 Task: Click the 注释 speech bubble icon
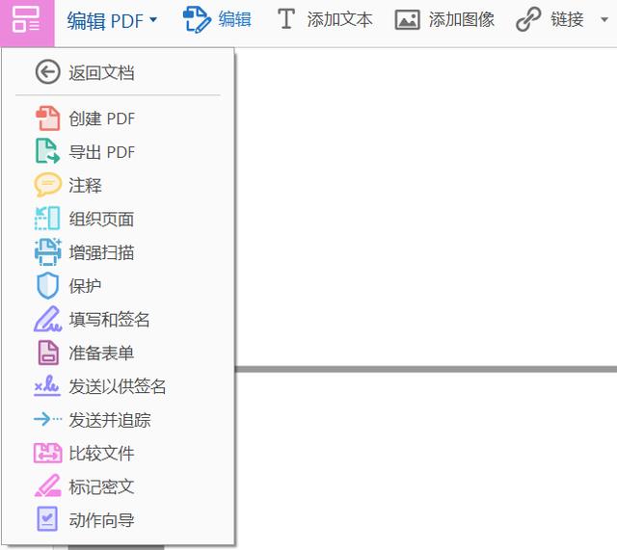coord(47,184)
